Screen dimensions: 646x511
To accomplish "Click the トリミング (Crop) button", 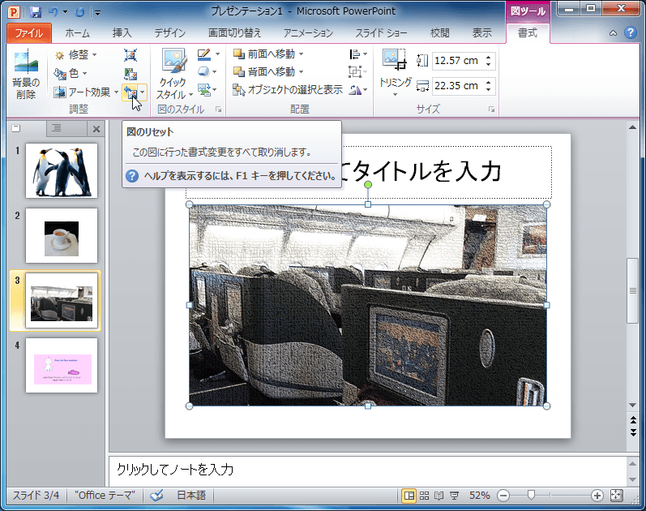I will [395, 67].
